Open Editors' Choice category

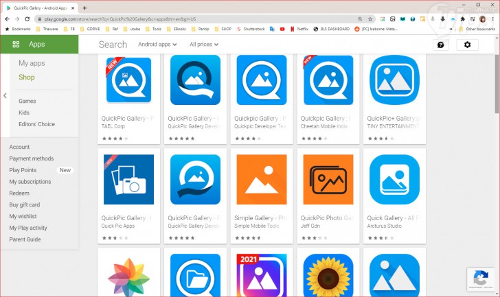coord(36,124)
